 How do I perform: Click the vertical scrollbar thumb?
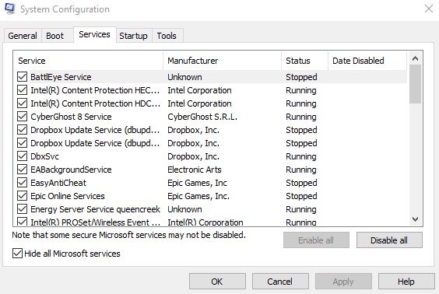[415, 84]
